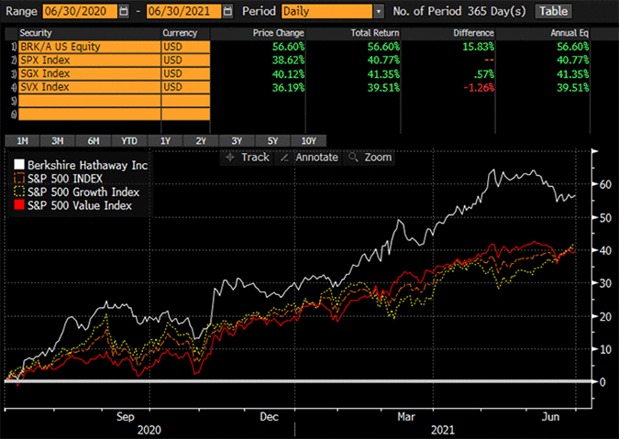Select the 5Y range tab
This screenshot has height=439, width=619.
[x=272, y=141]
